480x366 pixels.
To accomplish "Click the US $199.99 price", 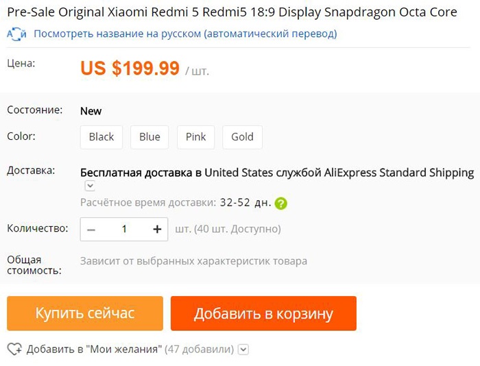I will point(130,69).
